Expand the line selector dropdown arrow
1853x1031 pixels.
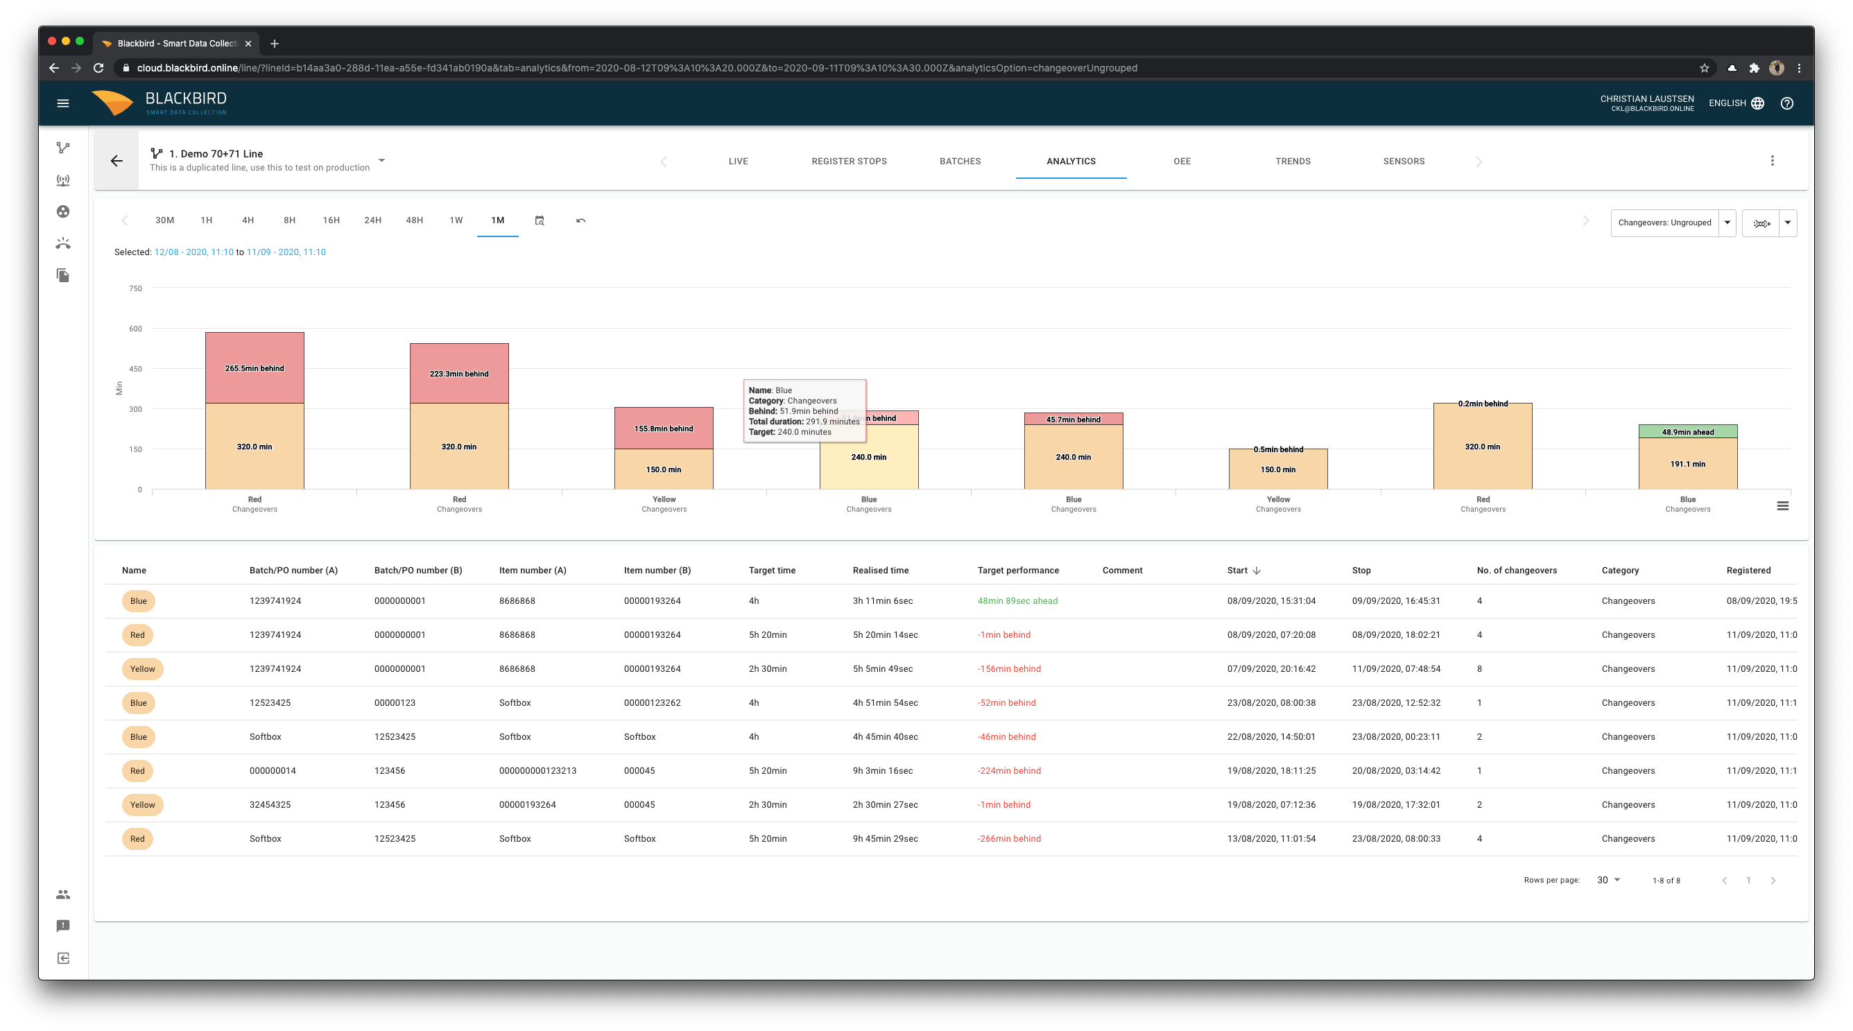point(382,161)
